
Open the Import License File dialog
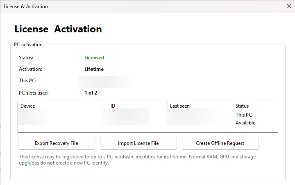point(138,143)
